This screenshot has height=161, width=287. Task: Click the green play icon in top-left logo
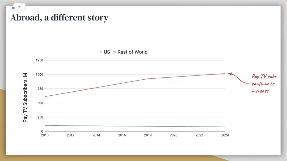tap(19, 7)
